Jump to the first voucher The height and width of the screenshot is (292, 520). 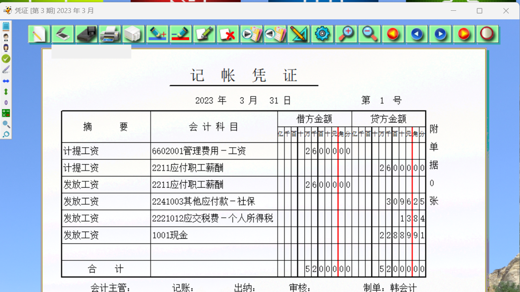tap(392, 34)
